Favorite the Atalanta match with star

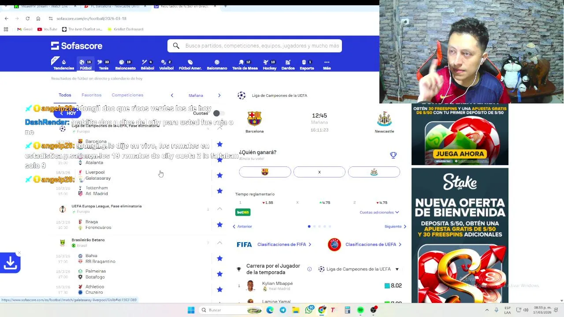pyautogui.click(x=219, y=160)
